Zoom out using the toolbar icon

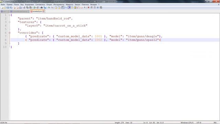(52, 8)
